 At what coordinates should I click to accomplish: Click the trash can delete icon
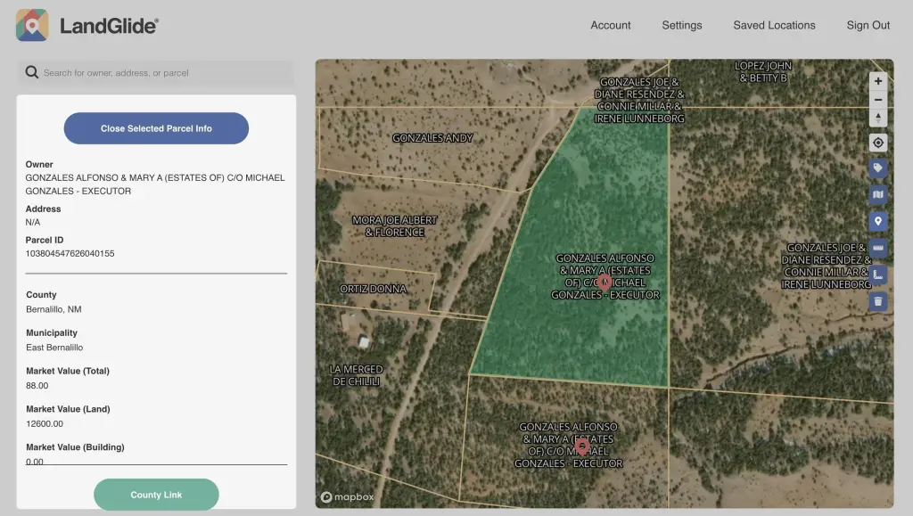click(x=878, y=301)
